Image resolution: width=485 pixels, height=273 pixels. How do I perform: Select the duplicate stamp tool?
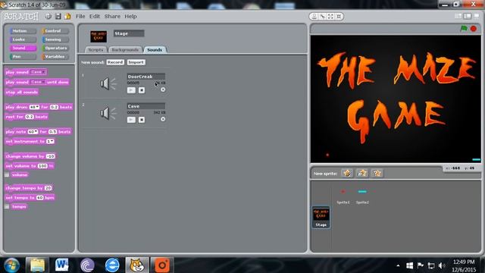tap(314, 17)
